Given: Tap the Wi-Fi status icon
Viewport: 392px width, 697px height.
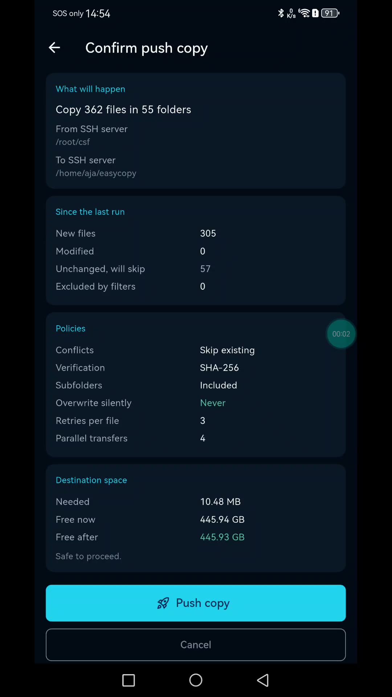Looking at the screenshot, I should coord(304,13).
